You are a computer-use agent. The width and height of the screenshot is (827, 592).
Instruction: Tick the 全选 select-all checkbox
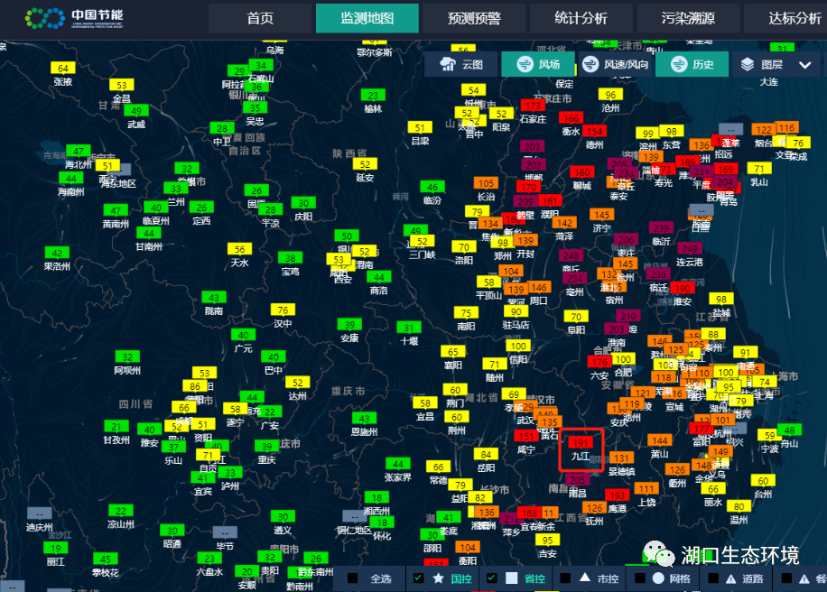pyautogui.click(x=352, y=578)
